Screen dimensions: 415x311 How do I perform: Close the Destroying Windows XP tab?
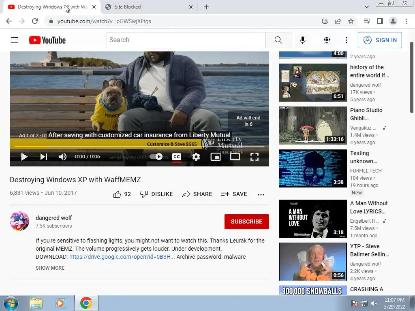(94, 7)
